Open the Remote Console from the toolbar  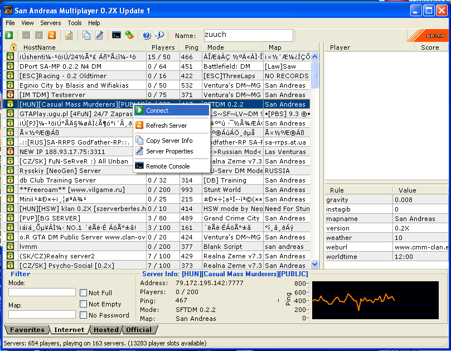(116, 35)
